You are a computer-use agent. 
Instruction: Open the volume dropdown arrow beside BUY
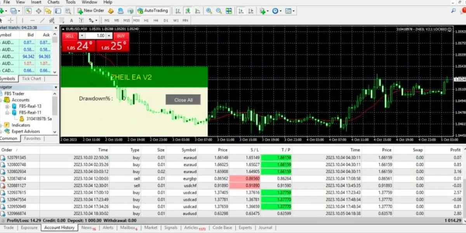(110, 36)
